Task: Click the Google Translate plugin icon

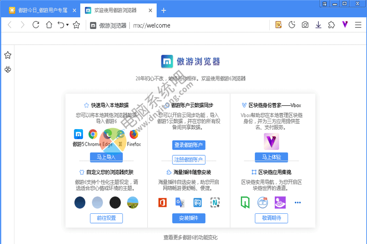Action: pyautogui.click(x=180, y=202)
